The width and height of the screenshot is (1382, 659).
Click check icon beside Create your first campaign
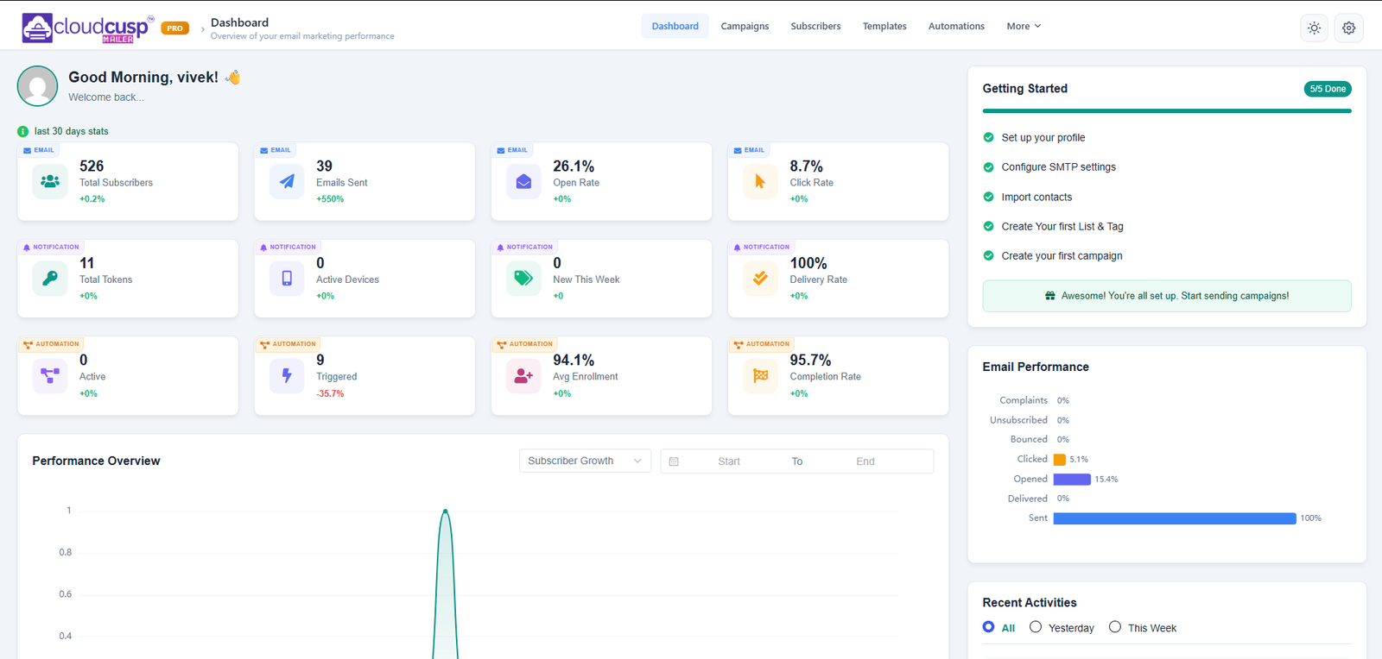tap(988, 255)
